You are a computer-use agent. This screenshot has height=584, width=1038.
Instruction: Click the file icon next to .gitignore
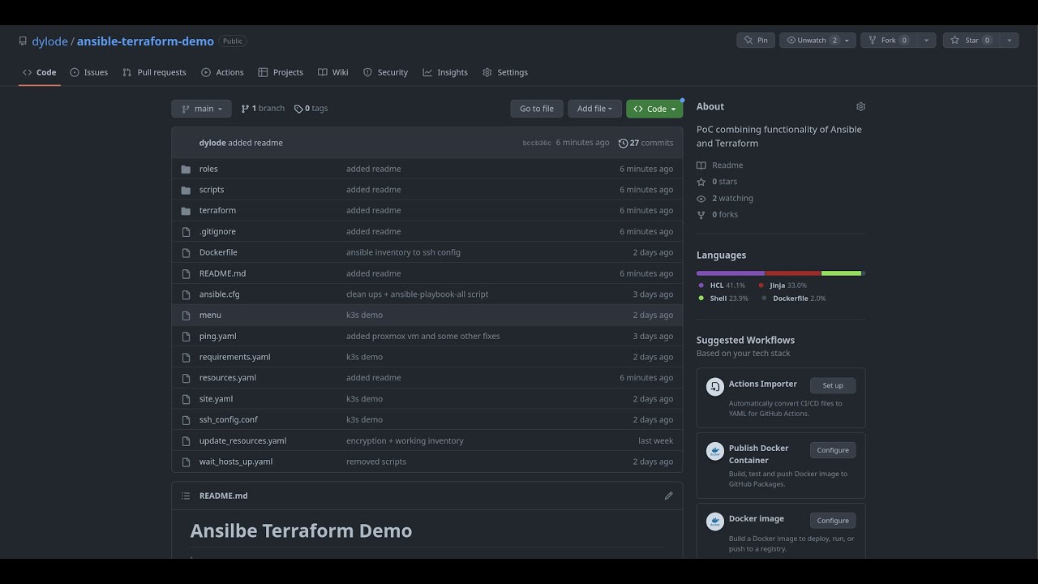tap(186, 232)
